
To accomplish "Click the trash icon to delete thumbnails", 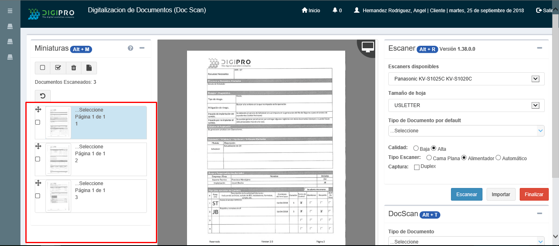I will [x=74, y=68].
